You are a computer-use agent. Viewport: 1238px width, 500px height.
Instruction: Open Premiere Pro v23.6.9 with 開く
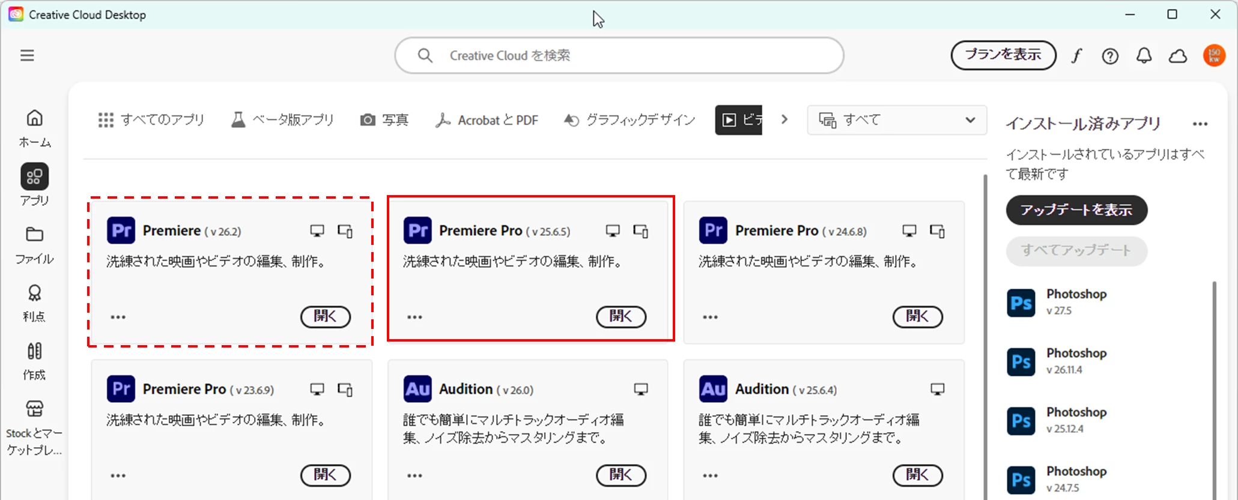coord(326,475)
